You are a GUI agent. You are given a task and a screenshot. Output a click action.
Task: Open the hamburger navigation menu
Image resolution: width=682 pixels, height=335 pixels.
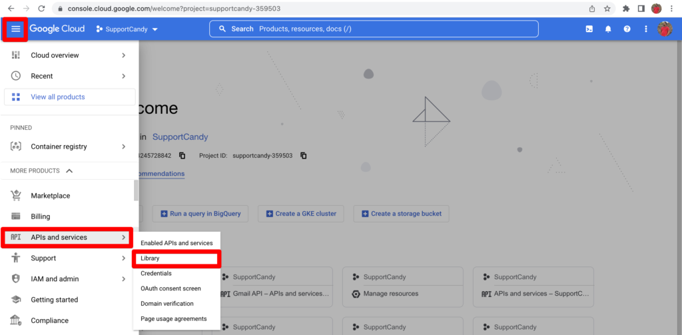16,29
